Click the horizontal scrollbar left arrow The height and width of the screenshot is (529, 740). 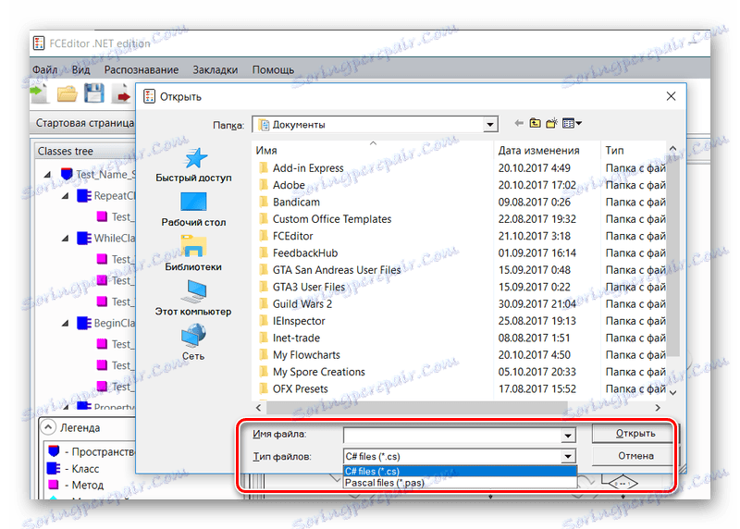[x=259, y=407]
